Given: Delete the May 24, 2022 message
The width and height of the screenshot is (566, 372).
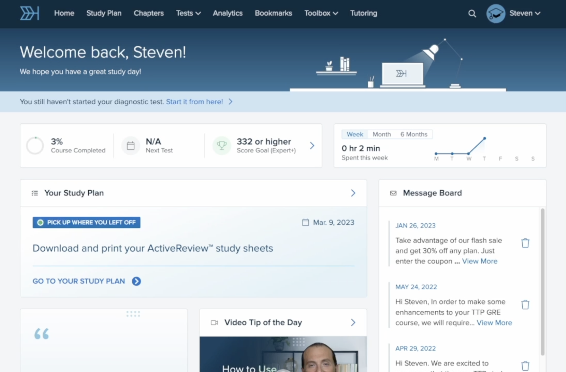Looking at the screenshot, I should 525,305.
